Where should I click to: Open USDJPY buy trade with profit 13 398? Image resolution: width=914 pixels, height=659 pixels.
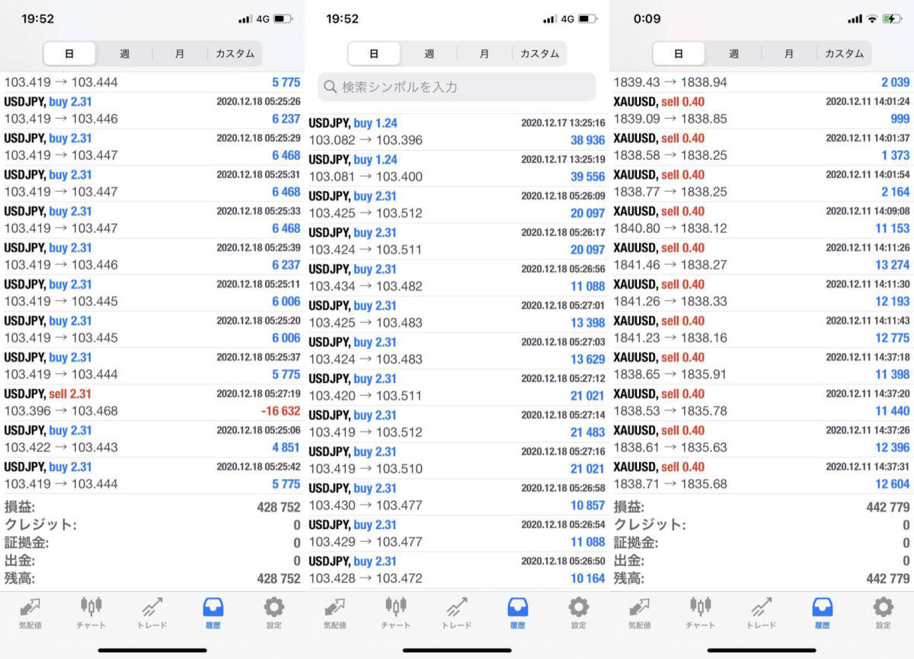[457, 314]
